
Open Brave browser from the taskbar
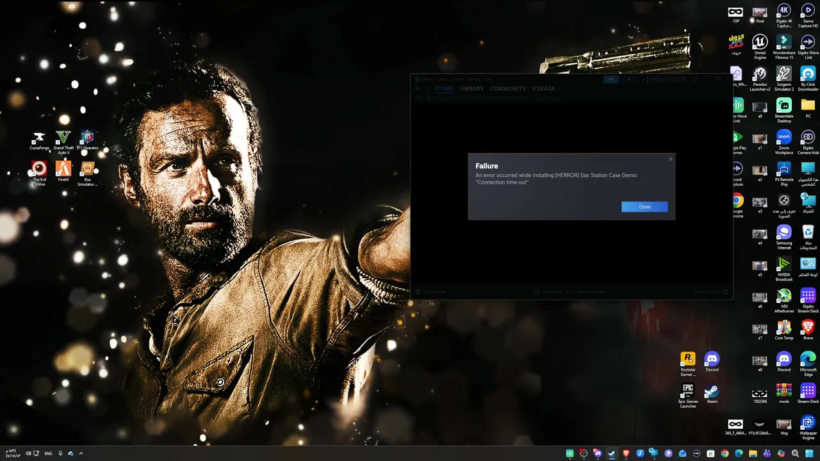[626, 453]
